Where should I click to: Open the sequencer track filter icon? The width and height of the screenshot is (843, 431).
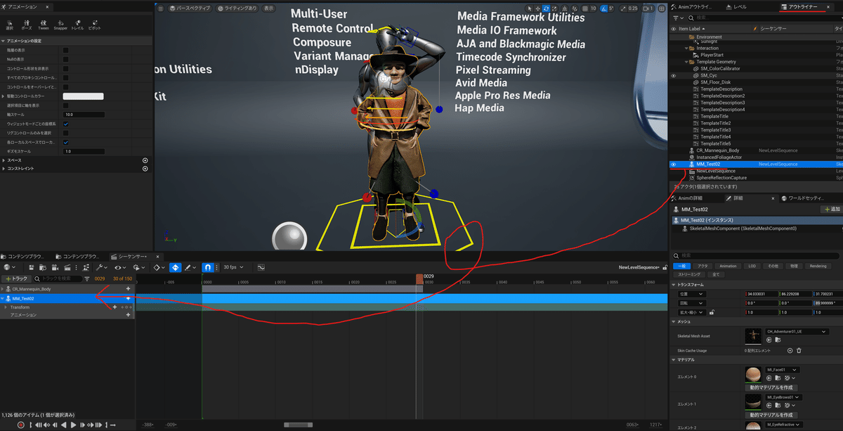tap(87, 278)
